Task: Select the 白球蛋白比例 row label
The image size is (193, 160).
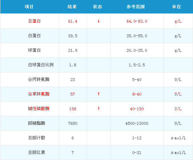Action: pos(41,65)
